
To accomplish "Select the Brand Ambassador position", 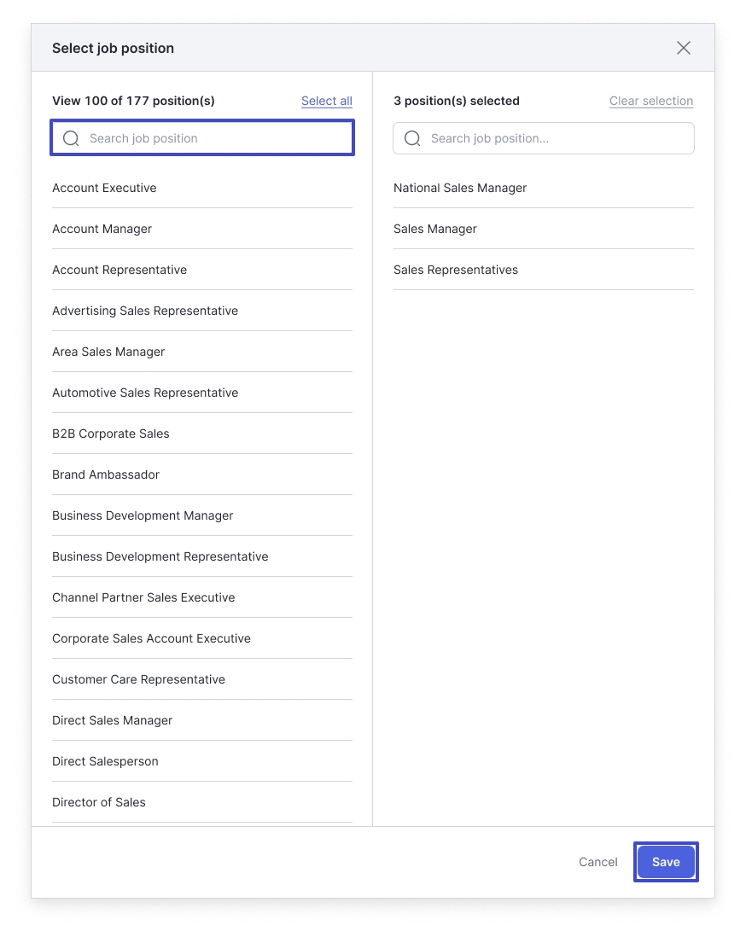I will pyautogui.click(x=106, y=474).
